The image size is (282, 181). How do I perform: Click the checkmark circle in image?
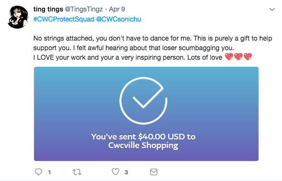point(143,101)
